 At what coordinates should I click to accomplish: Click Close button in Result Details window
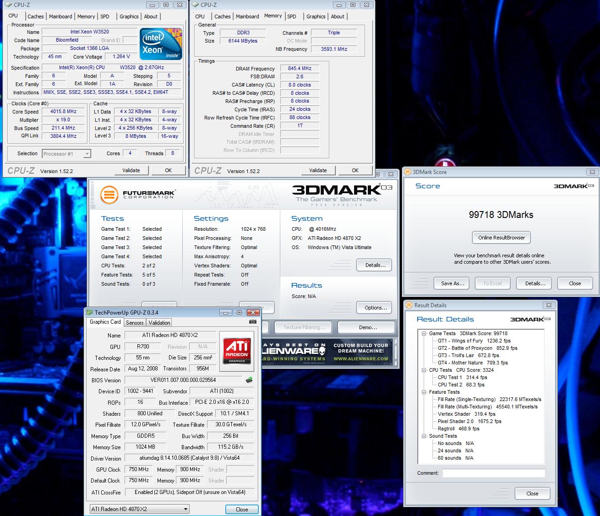click(532, 494)
